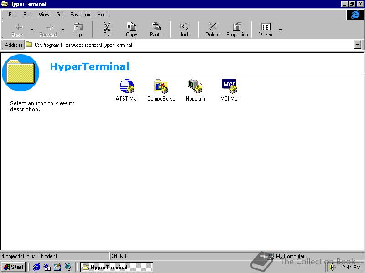
Task: Open the Edit menu
Action: (x=27, y=15)
